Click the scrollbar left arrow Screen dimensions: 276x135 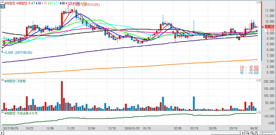(2, 133)
